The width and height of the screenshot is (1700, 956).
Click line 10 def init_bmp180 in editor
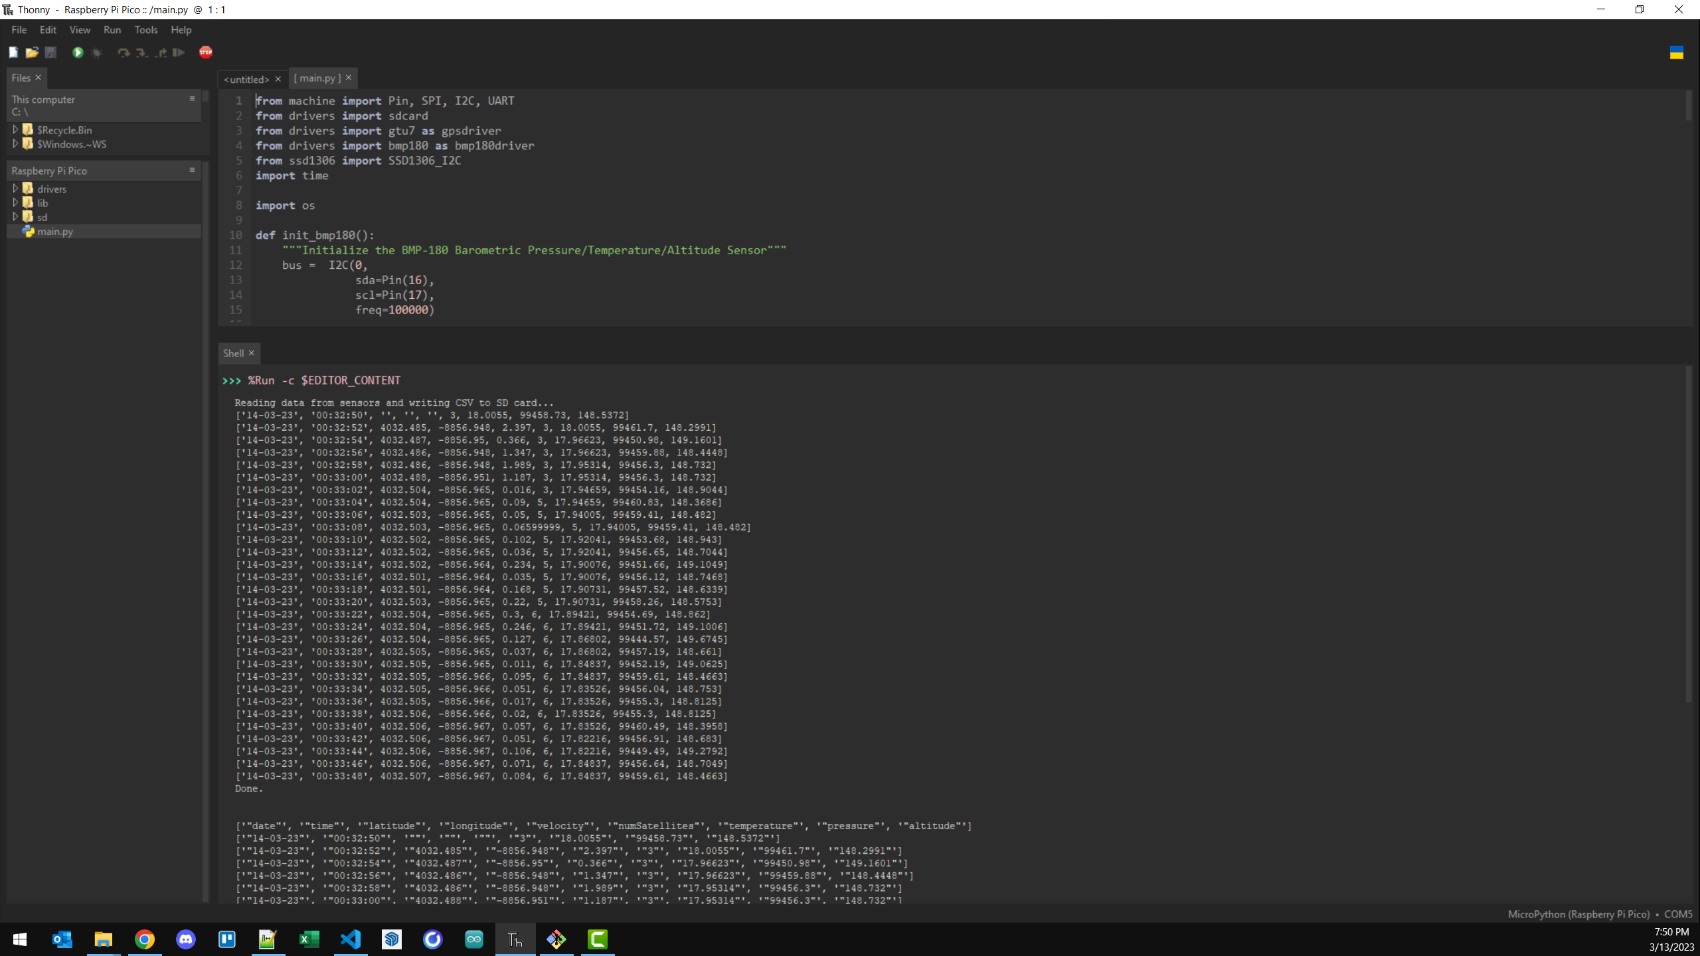pos(315,235)
